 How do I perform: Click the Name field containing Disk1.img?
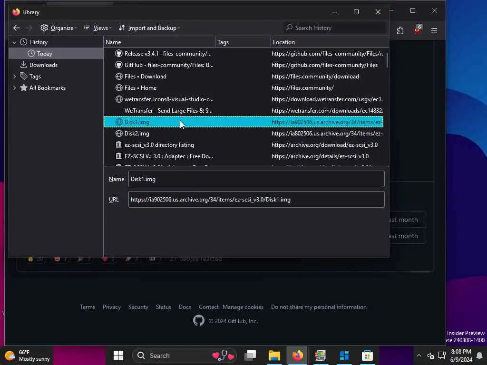tap(256, 179)
